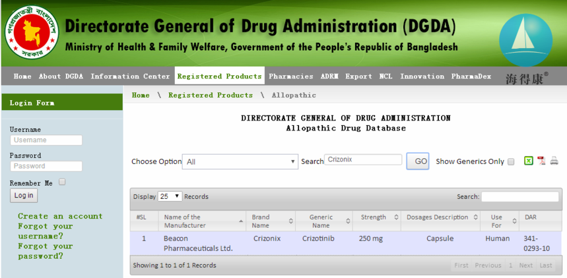
Task: Export results as PDF icon
Action: [x=541, y=161]
